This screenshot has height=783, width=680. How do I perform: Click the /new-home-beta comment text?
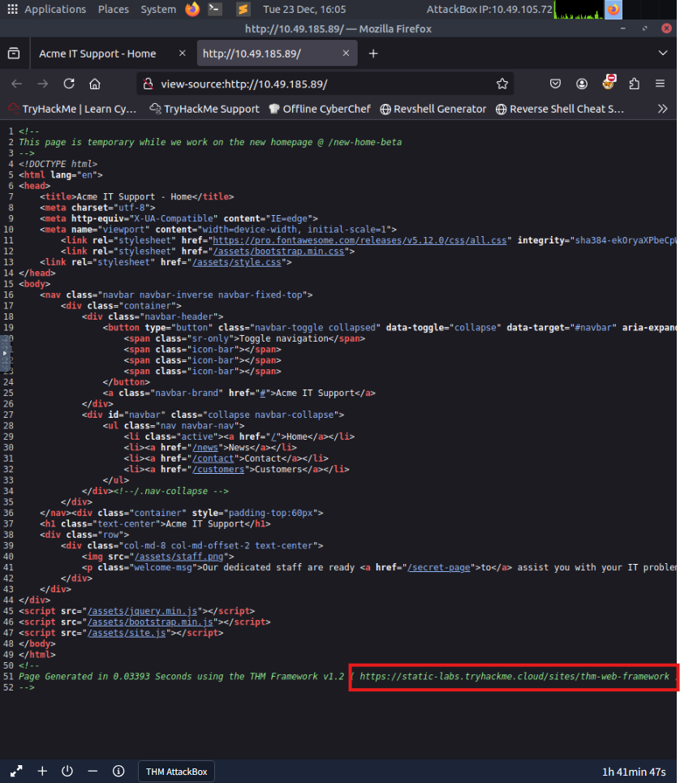pos(365,142)
